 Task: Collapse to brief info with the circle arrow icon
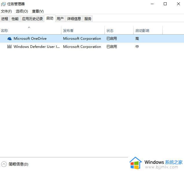pos(4,164)
